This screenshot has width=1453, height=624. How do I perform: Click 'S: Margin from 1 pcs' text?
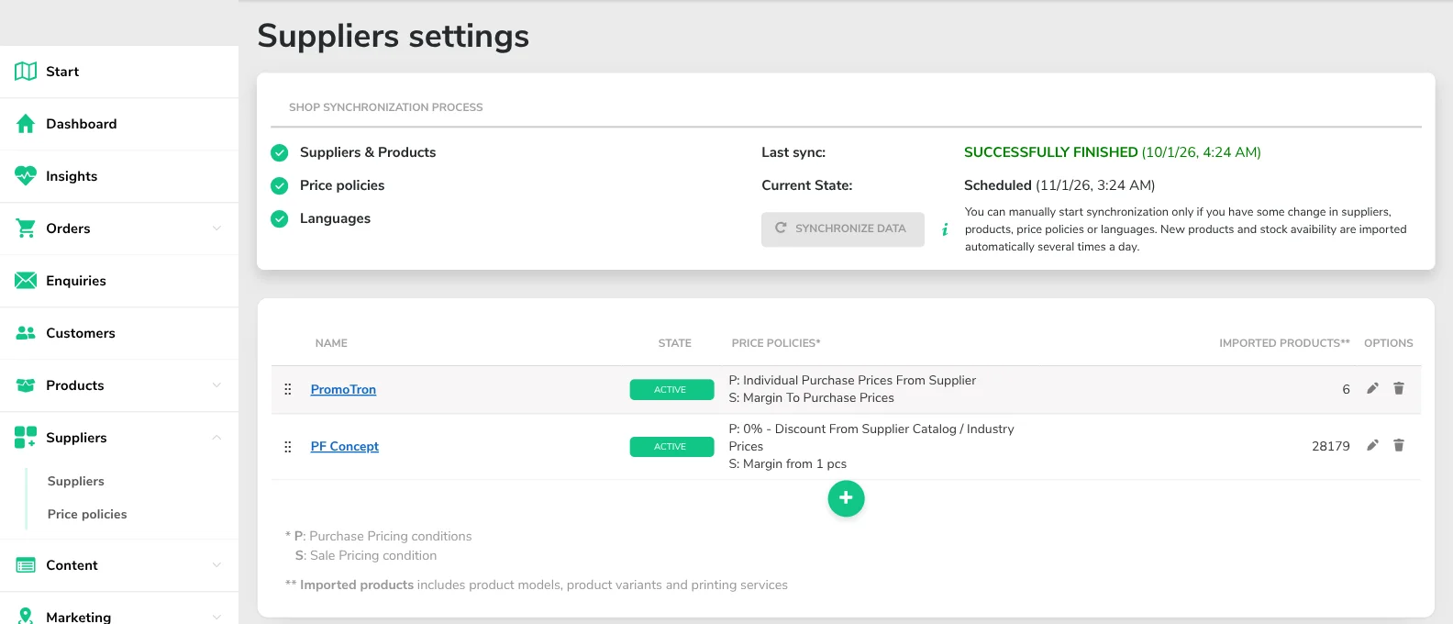[788, 463]
